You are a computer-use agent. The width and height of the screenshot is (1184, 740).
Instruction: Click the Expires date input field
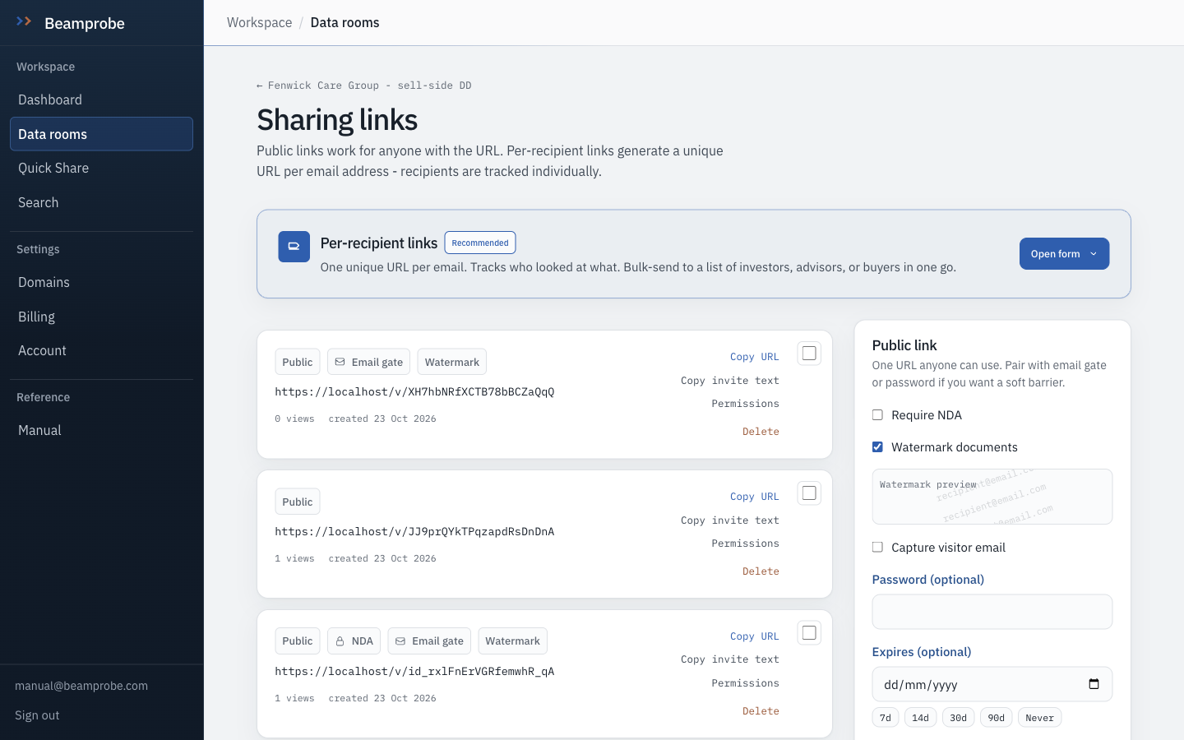992,684
